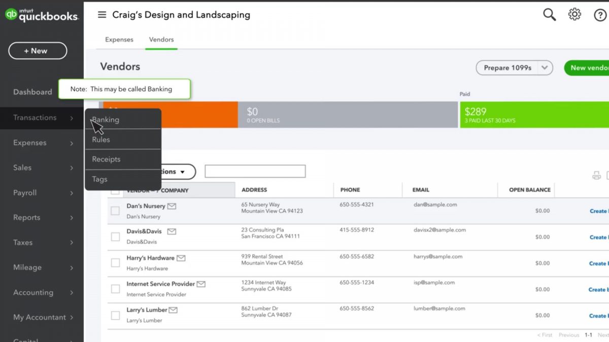Expand the Reports sidebar chevron
609x342 pixels.
tap(72, 218)
